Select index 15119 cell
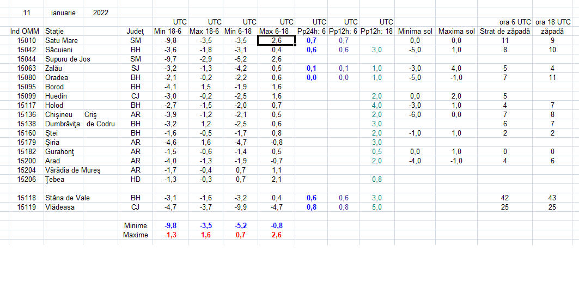This screenshot has width=579, height=294. 26,207
